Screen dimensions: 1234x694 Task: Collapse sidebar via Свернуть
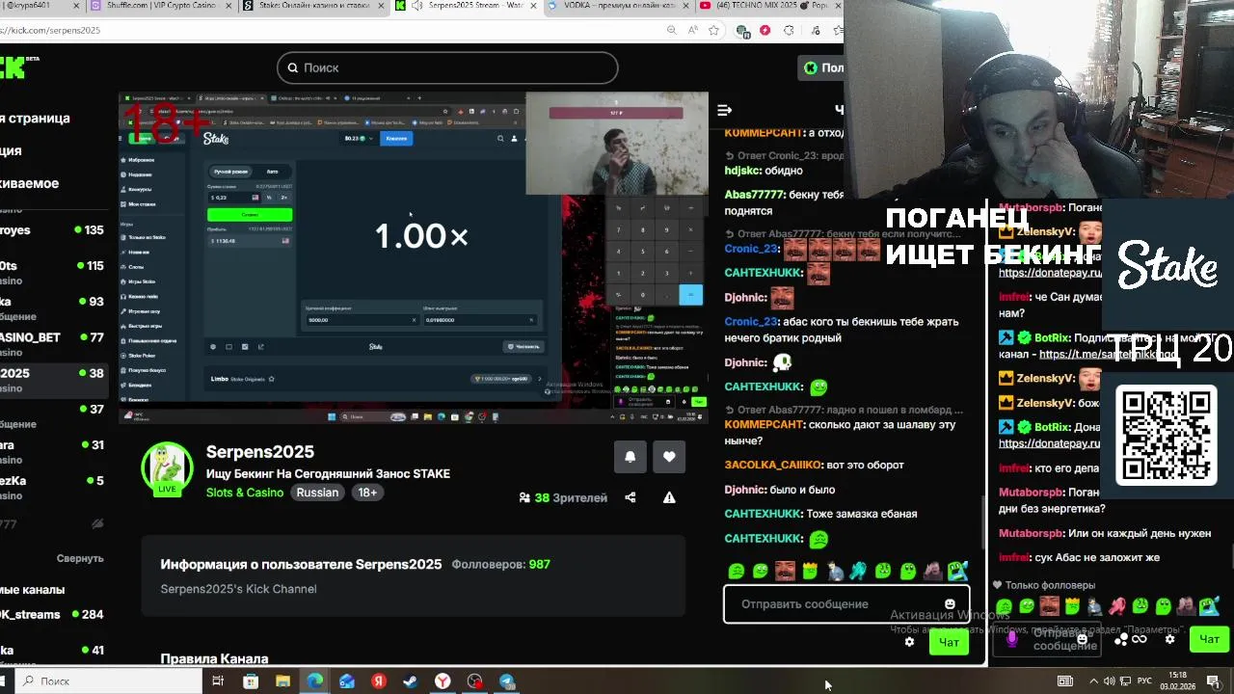80,558
